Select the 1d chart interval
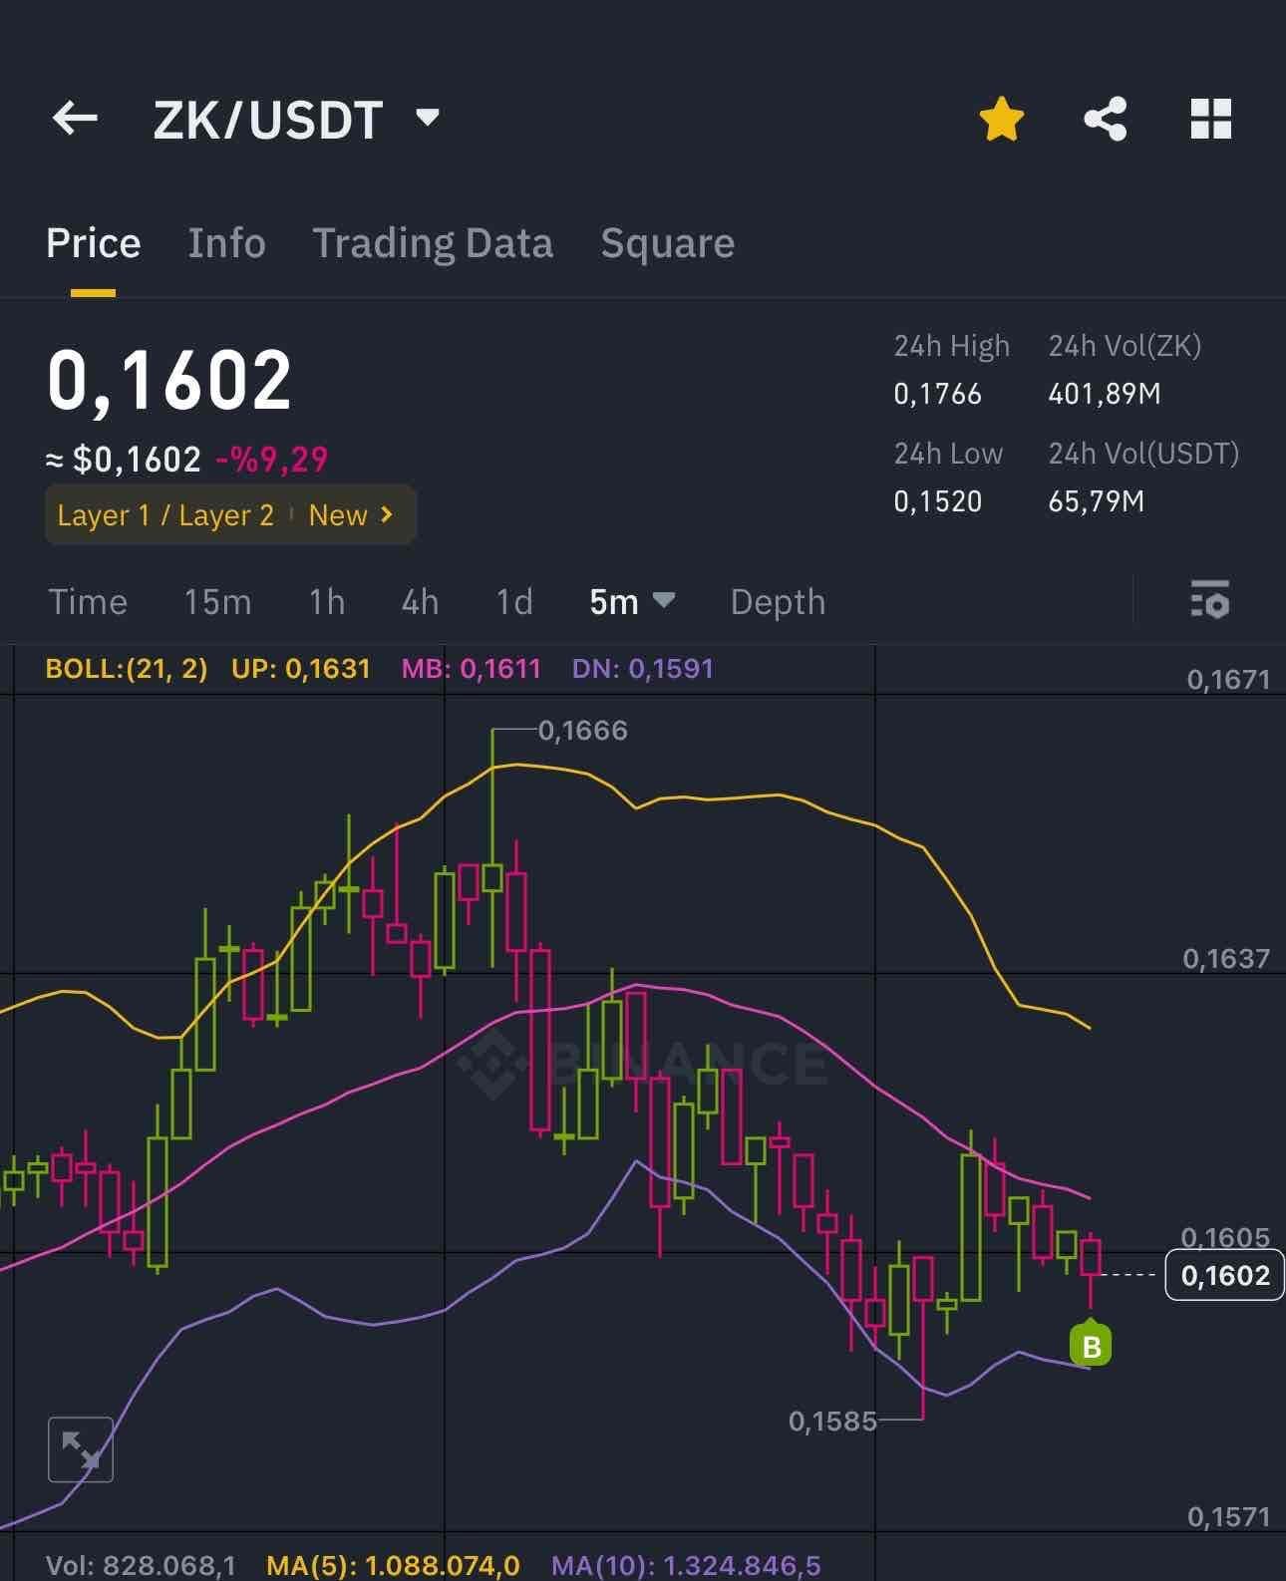The height and width of the screenshot is (1581, 1286). click(x=514, y=602)
